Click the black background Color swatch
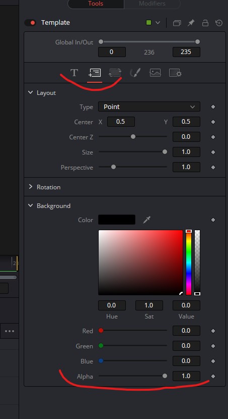The height and width of the screenshot is (419, 228). [x=117, y=220]
